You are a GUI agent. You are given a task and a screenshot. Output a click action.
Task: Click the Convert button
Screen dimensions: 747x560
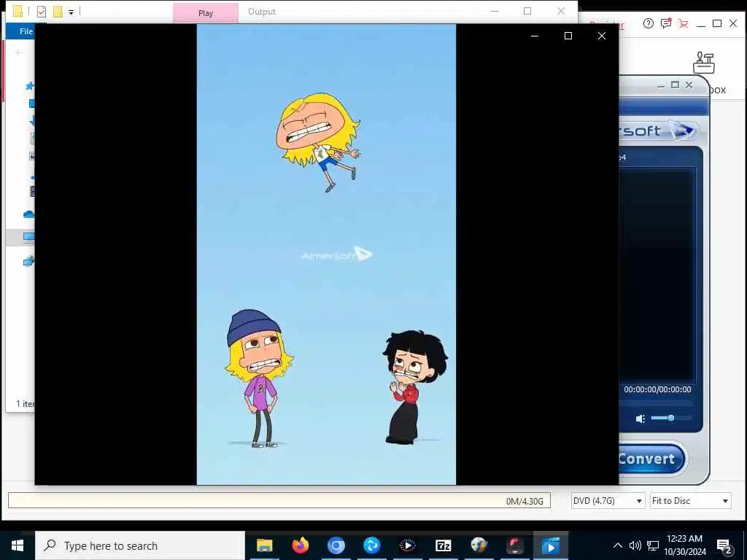pyautogui.click(x=652, y=459)
